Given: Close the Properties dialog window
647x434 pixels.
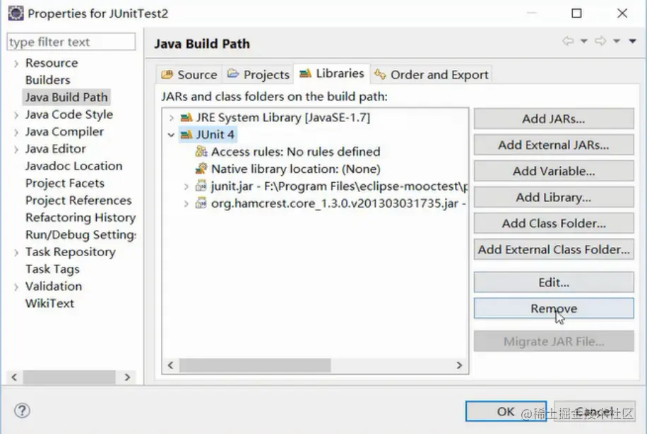Looking at the screenshot, I should pos(622,13).
